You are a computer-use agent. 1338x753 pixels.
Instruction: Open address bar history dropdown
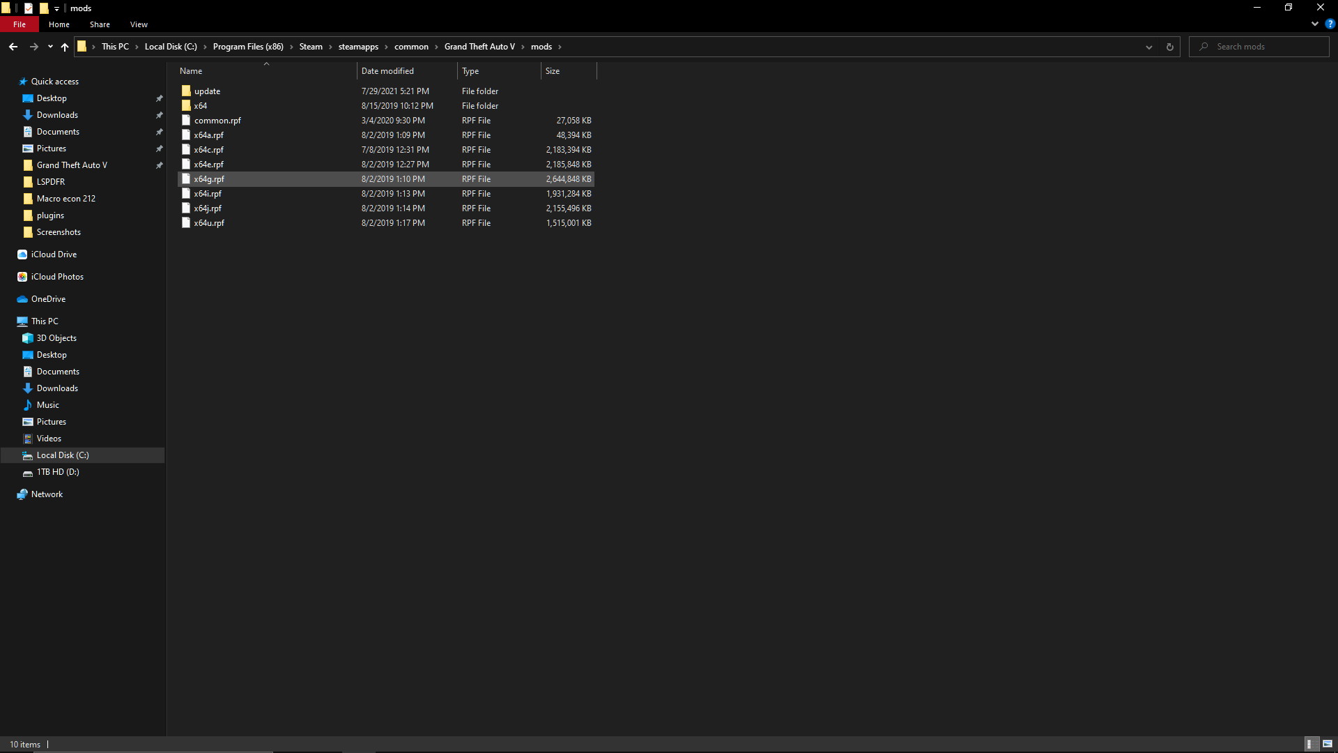point(1149,47)
